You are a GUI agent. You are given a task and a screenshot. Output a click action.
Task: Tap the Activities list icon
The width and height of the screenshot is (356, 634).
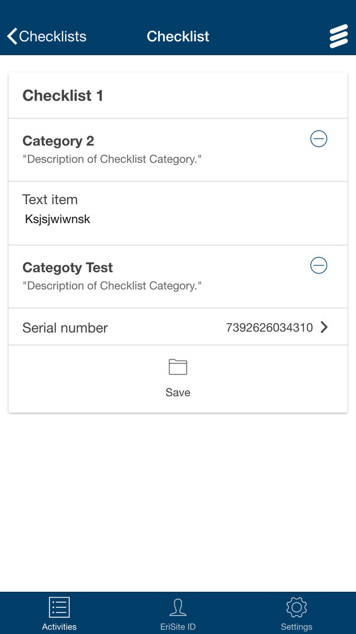59,607
